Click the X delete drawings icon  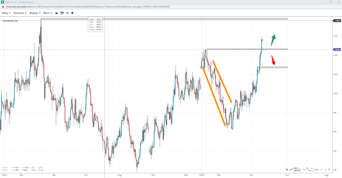[x=329, y=169]
